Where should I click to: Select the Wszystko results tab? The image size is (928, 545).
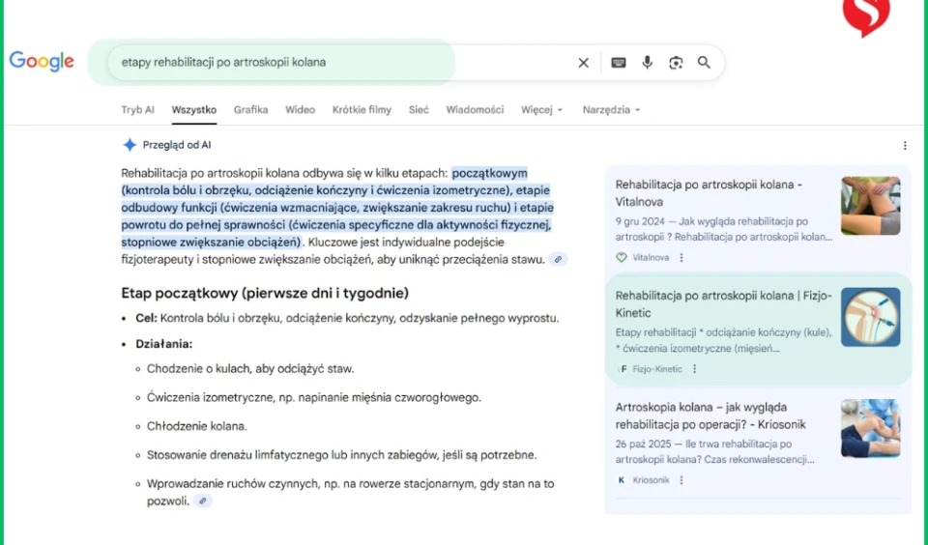click(x=194, y=109)
